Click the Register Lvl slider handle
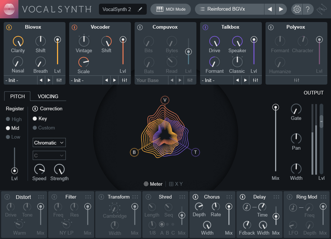Screen dimensions: 331x239 [14, 171]
